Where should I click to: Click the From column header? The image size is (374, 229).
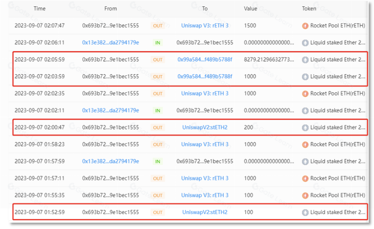click(x=111, y=9)
